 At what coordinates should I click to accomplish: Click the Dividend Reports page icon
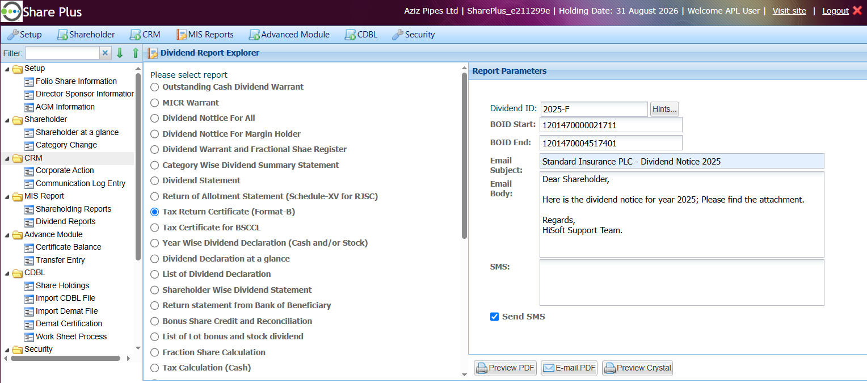click(x=29, y=222)
